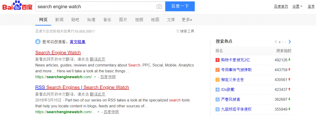The width and height of the screenshot is (316, 116).
Task: Go to next hot search page arrow
Action: click(289, 42)
